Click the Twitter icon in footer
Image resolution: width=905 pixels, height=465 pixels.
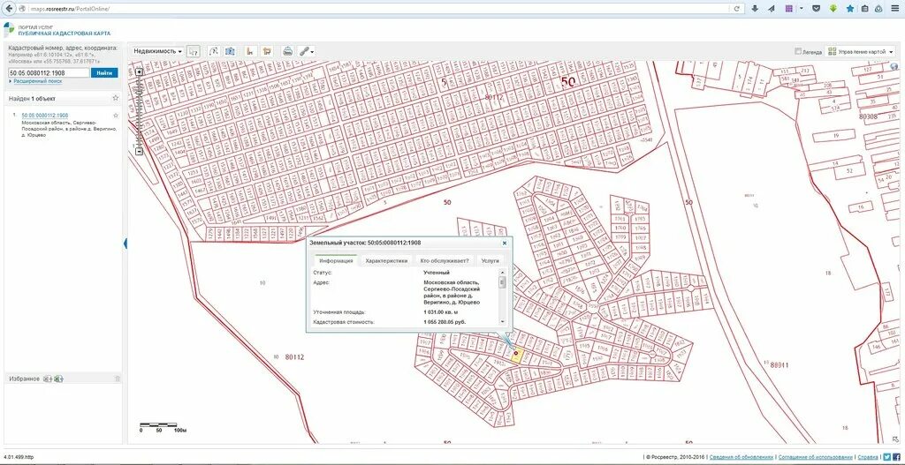pos(887,456)
